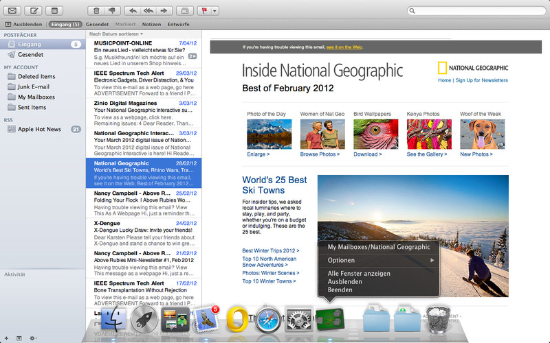Choose Alle Fenster anzeigen in the dock menu
Screen dimensions: 550x343
[x=379, y=273]
